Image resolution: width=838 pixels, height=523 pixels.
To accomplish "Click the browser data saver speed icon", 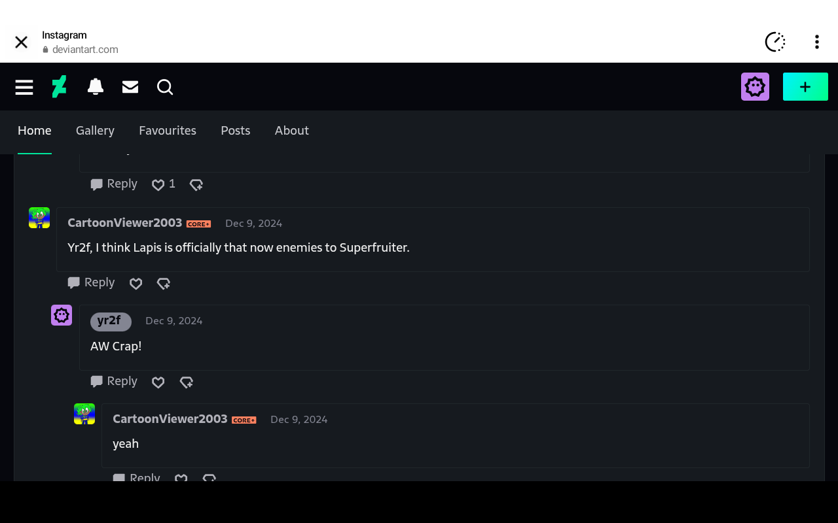I will (x=775, y=42).
